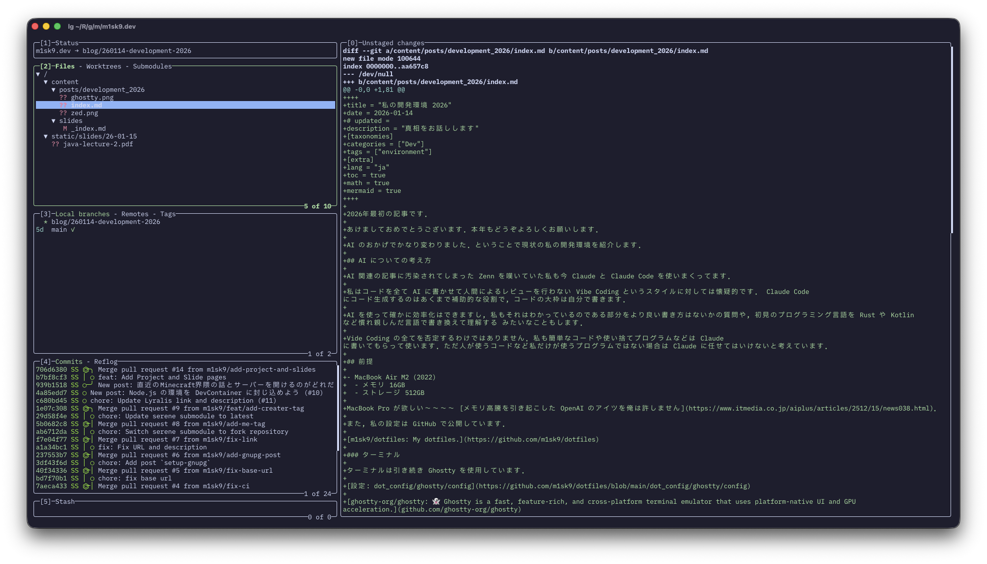Select the highlighted index.md file
Screen dimensions: 987x564
click(86, 105)
